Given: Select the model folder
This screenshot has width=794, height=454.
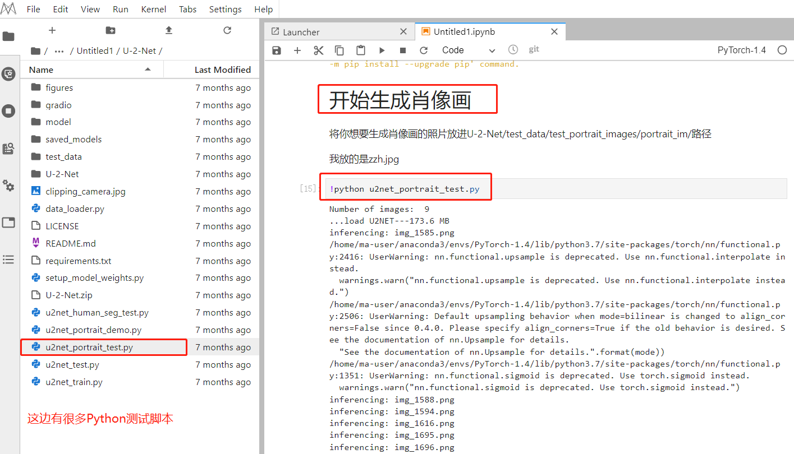Looking at the screenshot, I should pos(140,122).
